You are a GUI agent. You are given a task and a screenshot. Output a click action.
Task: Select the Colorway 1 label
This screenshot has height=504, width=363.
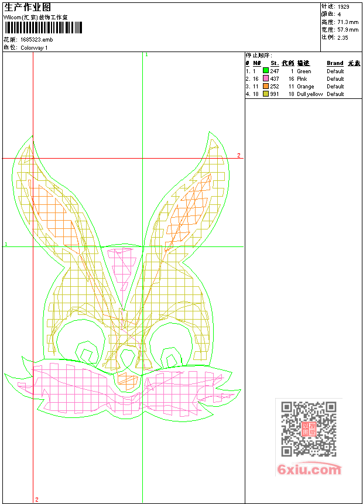point(34,48)
